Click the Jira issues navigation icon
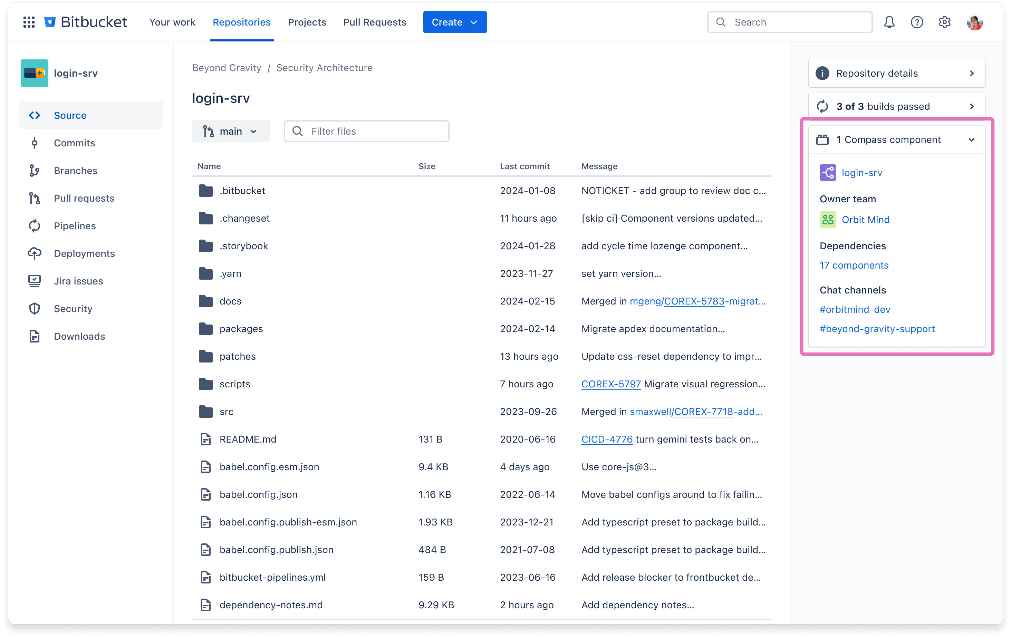This screenshot has width=1011, height=638. [35, 281]
